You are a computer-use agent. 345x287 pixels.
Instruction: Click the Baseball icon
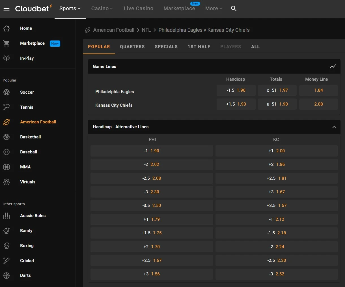coord(7,152)
